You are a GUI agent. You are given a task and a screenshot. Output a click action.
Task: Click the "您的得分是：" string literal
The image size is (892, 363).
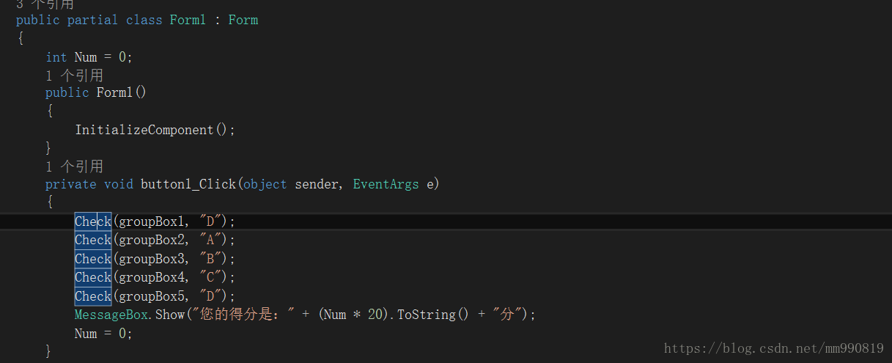tap(243, 315)
